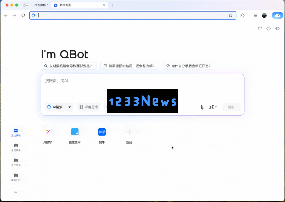Search suggestion 长期戴眼镜会导致面部变化?
The width and height of the screenshot is (285, 202).
[69, 66]
